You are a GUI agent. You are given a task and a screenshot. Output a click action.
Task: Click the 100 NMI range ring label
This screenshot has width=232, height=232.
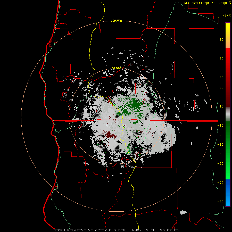click(117, 21)
